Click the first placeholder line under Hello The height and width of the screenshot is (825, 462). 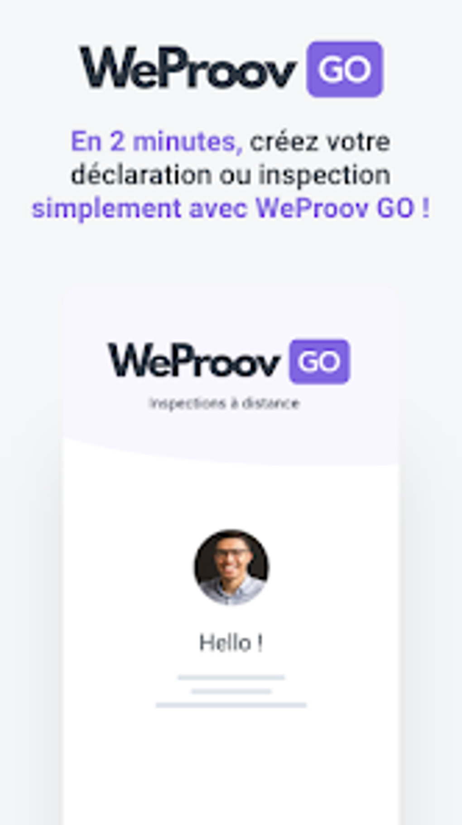tap(231, 677)
